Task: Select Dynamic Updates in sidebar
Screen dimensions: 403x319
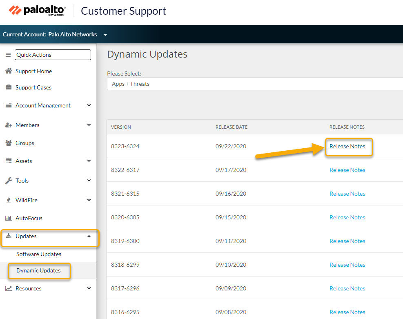Action: (38, 270)
